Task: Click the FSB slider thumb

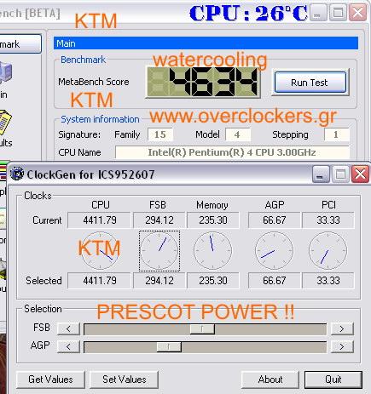Action: [x=202, y=329]
